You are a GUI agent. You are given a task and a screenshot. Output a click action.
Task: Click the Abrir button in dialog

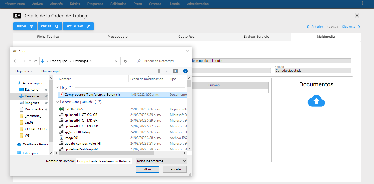pyautogui.click(x=148, y=169)
